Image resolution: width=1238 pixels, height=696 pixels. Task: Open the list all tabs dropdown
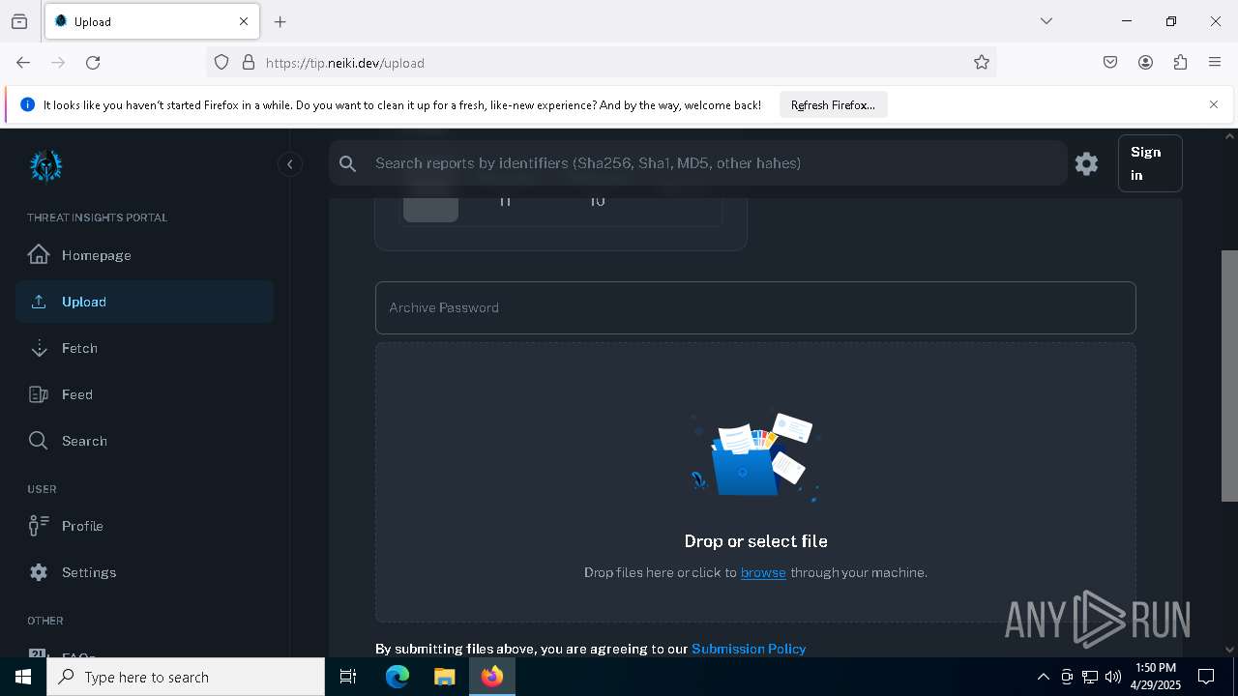1046,21
